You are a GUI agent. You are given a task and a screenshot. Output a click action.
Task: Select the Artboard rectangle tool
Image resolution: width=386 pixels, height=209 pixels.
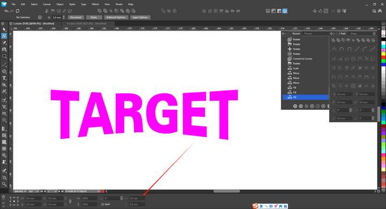4,56
